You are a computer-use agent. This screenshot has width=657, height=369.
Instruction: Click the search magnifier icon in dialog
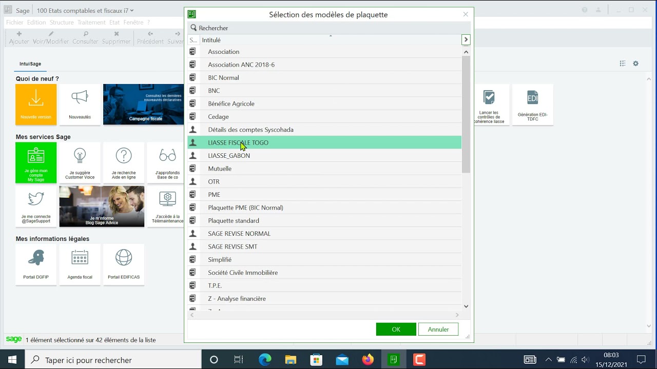[x=194, y=28]
